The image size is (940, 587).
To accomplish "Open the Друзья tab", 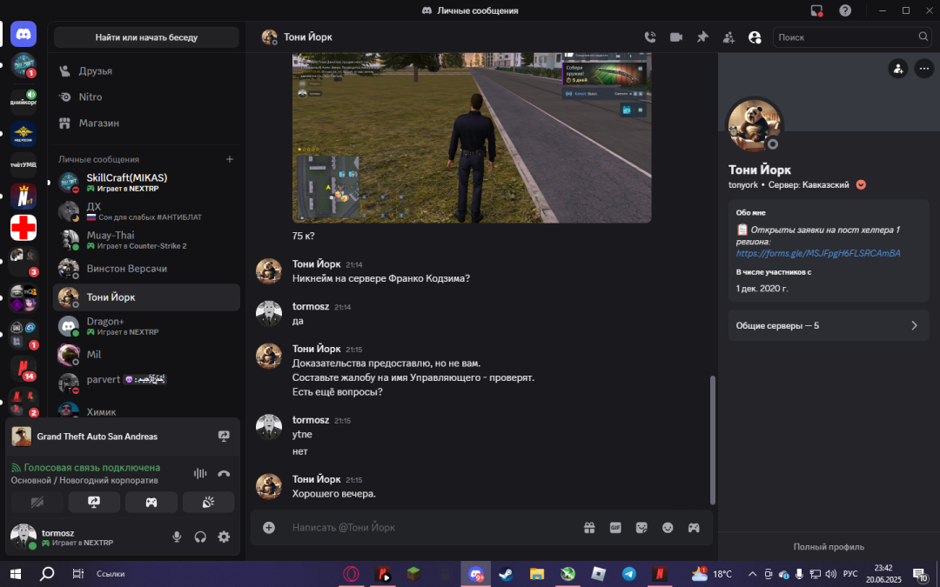I will pos(145,70).
